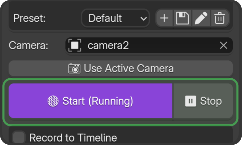Add a new preset with plus icon

coord(164,18)
